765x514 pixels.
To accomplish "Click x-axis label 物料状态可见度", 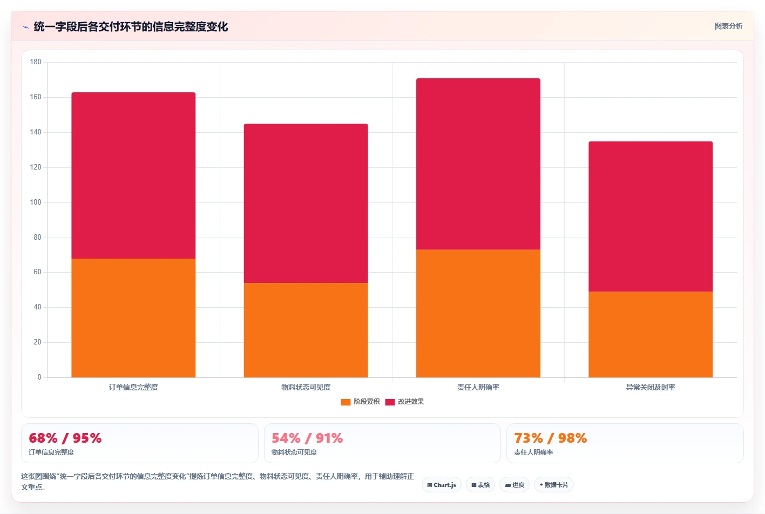I will click(306, 387).
